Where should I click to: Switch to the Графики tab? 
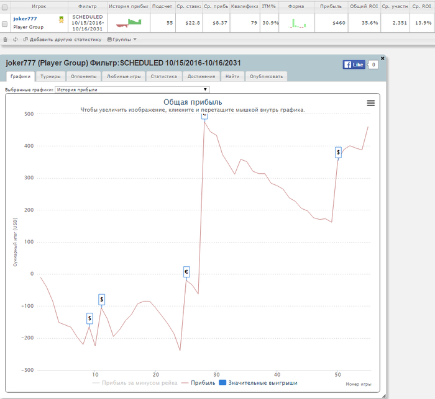21,76
